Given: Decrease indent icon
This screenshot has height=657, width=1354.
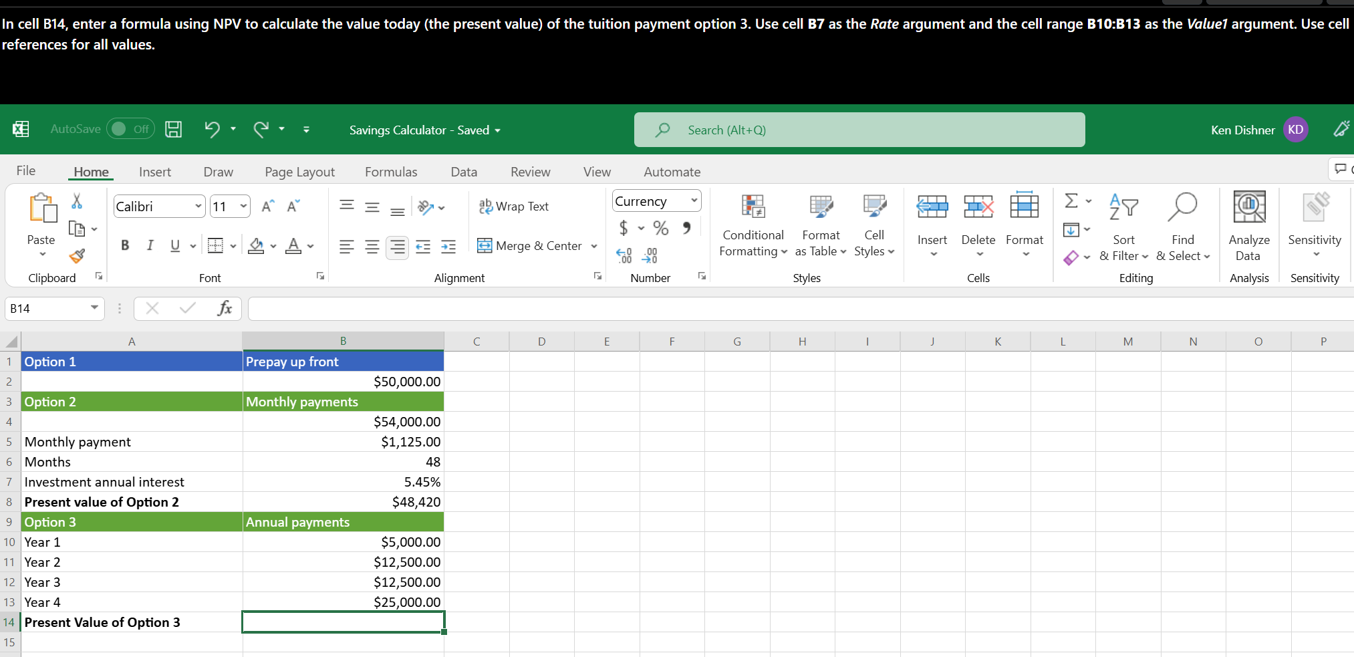Looking at the screenshot, I should coord(423,247).
